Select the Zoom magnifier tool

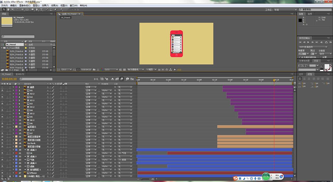pyautogui.click(x=13, y=9)
